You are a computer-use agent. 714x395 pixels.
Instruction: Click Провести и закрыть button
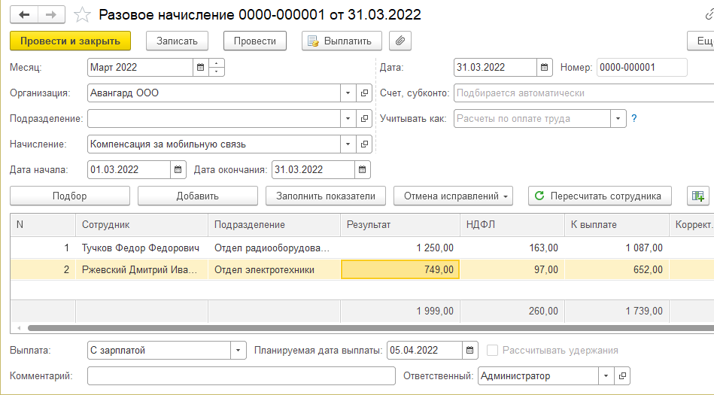pyautogui.click(x=70, y=41)
